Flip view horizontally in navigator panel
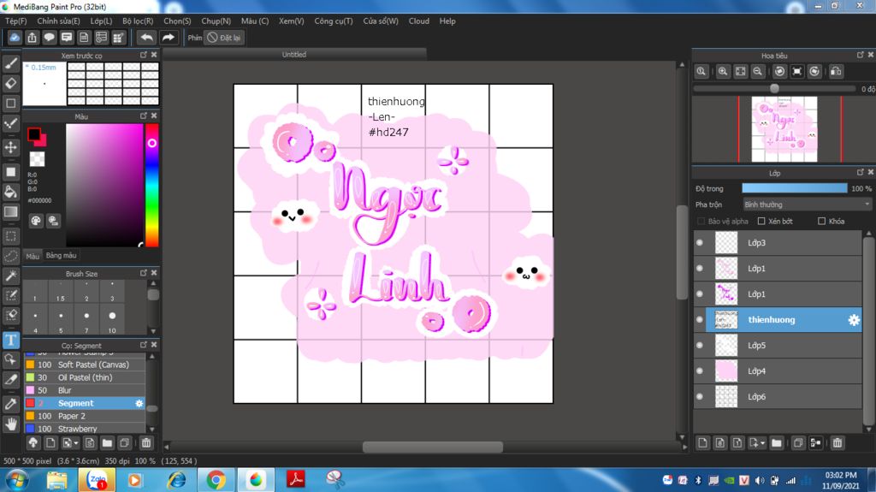The width and height of the screenshot is (876, 492). pyautogui.click(x=836, y=72)
